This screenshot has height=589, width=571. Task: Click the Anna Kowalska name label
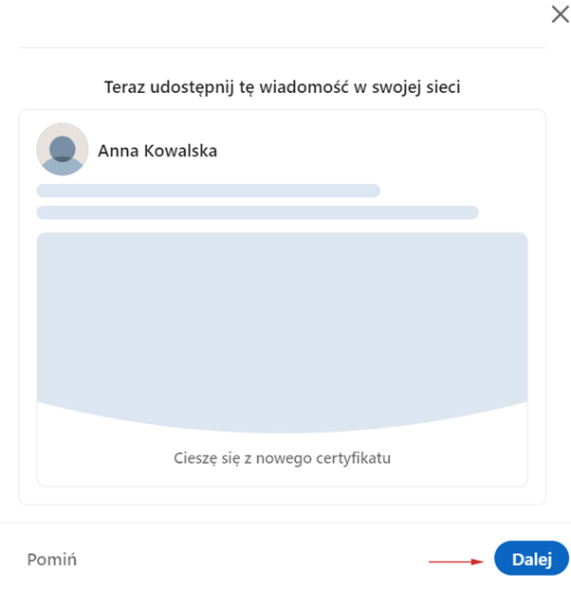pyautogui.click(x=157, y=151)
